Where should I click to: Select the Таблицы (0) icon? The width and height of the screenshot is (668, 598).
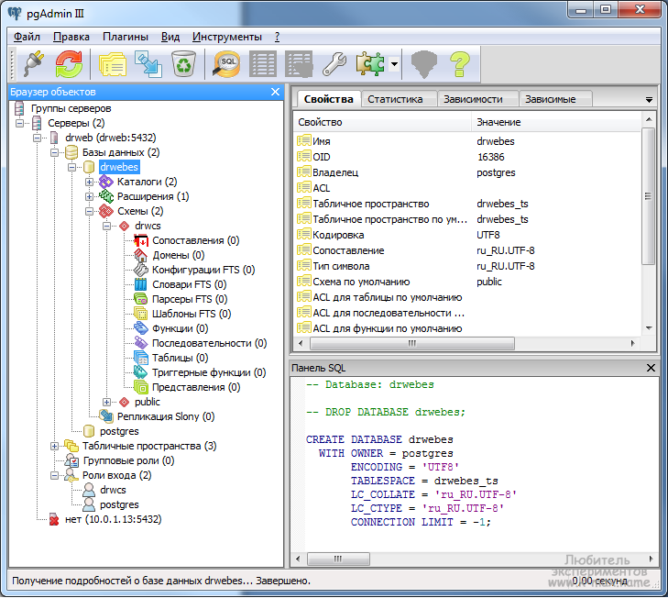[141, 358]
